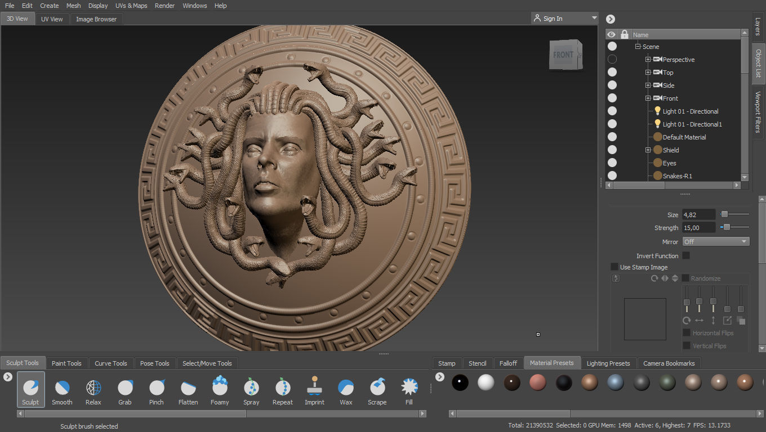Expand the Perspective camera node
Image resolution: width=766 pixels, height=432 pixels.
pos(648,60)
